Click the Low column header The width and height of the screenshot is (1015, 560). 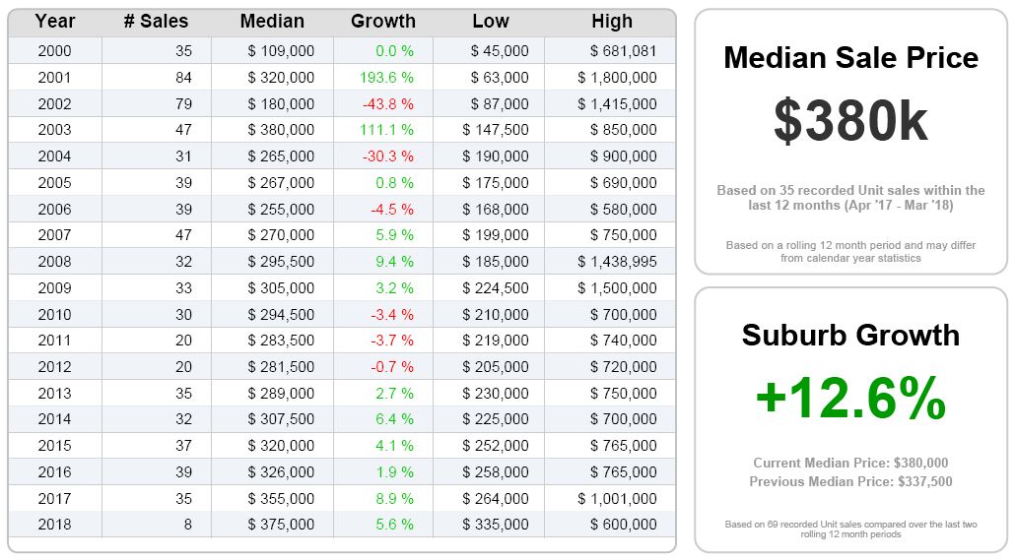pos(490,22)
